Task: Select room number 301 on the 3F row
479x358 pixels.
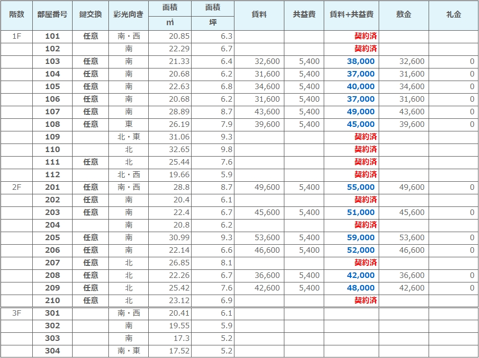Action: (52, 313)
